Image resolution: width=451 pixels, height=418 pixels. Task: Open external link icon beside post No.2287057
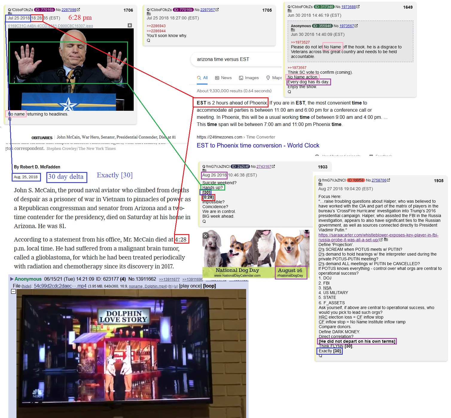click(x=217, y=10)
